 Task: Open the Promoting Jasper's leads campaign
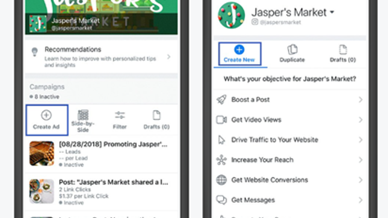point(102,154)
